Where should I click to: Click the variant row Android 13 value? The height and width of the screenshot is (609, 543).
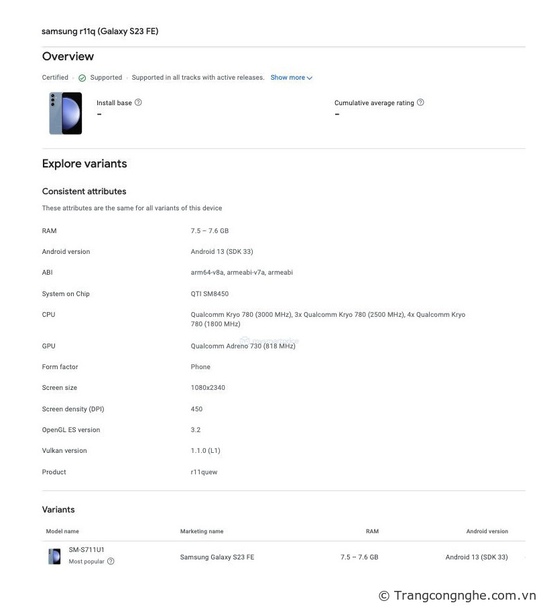coord(477,557)
